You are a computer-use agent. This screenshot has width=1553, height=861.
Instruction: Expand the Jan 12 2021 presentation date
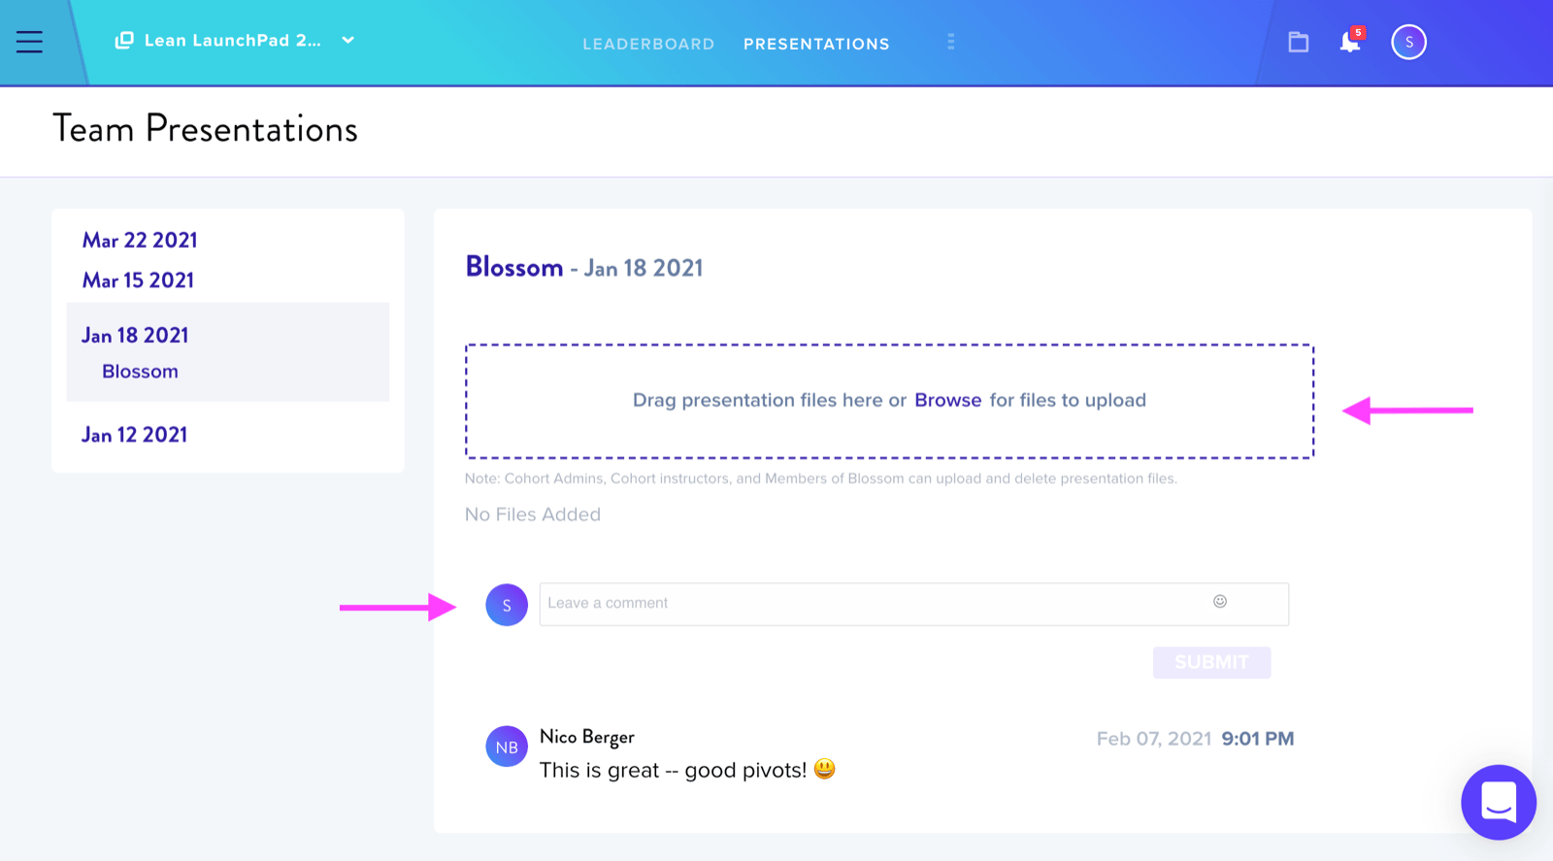(134, 435)
